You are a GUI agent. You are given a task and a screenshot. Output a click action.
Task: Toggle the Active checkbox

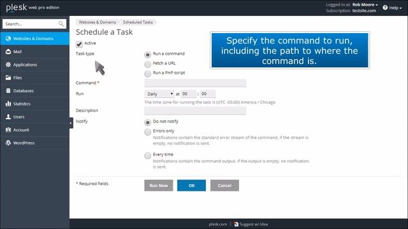coord(79,44)
